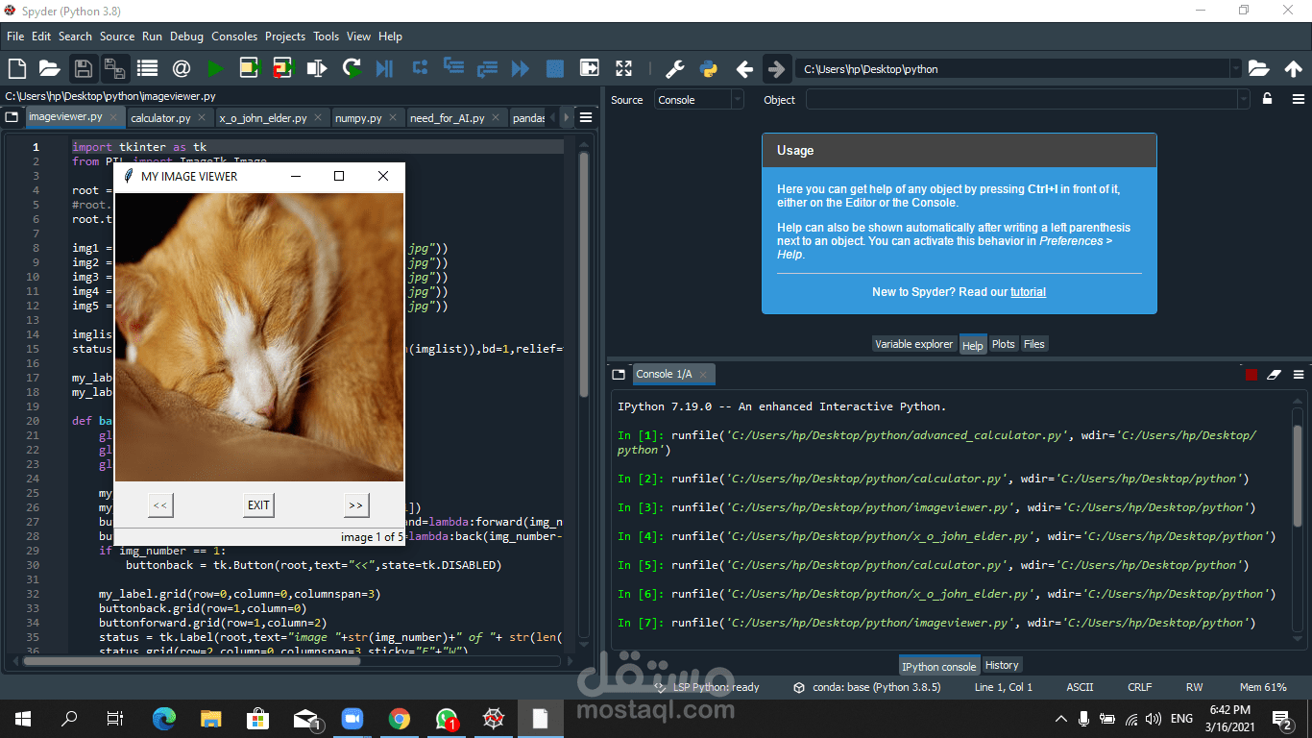This screenshot has height=738, width=1312.
Task: Open file using the folder icon
Action: 49,68
